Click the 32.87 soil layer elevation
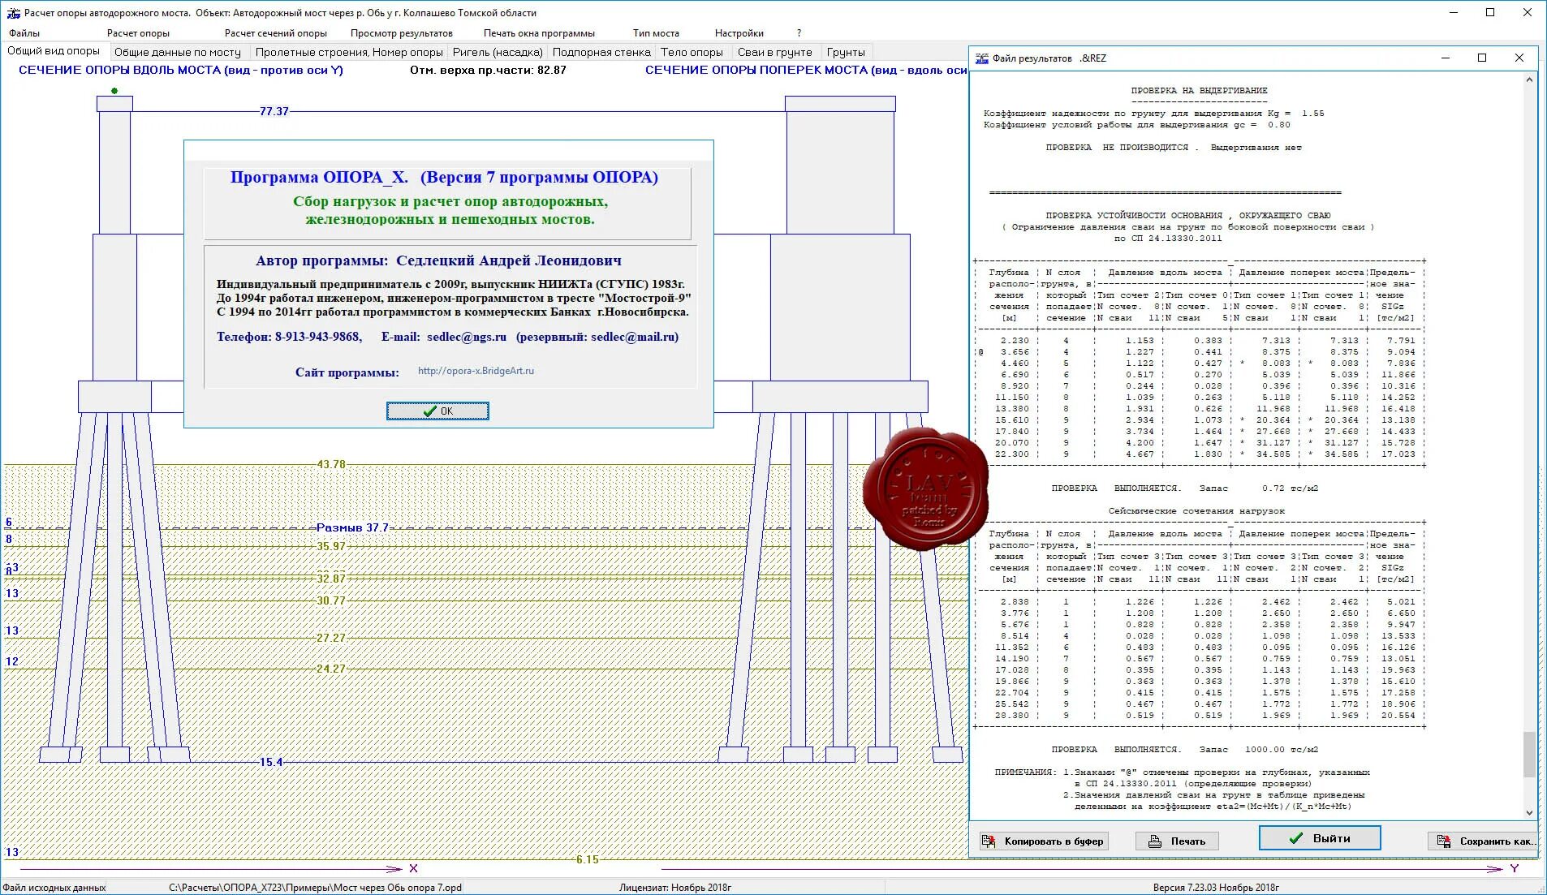 point(331,579)
